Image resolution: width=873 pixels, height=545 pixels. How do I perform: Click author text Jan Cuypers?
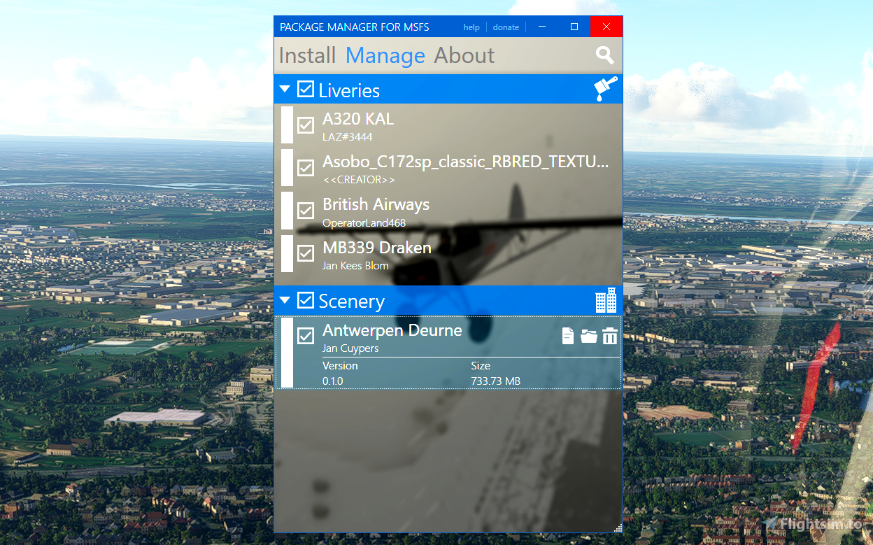click(350, 348)
